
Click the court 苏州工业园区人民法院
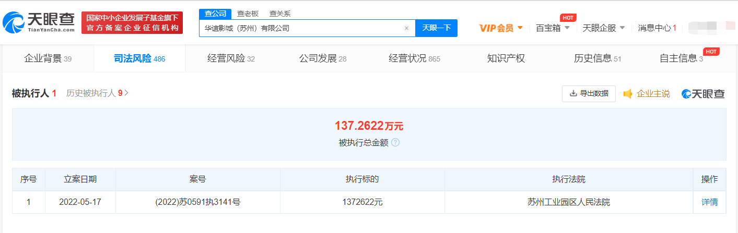click(569, 202)
